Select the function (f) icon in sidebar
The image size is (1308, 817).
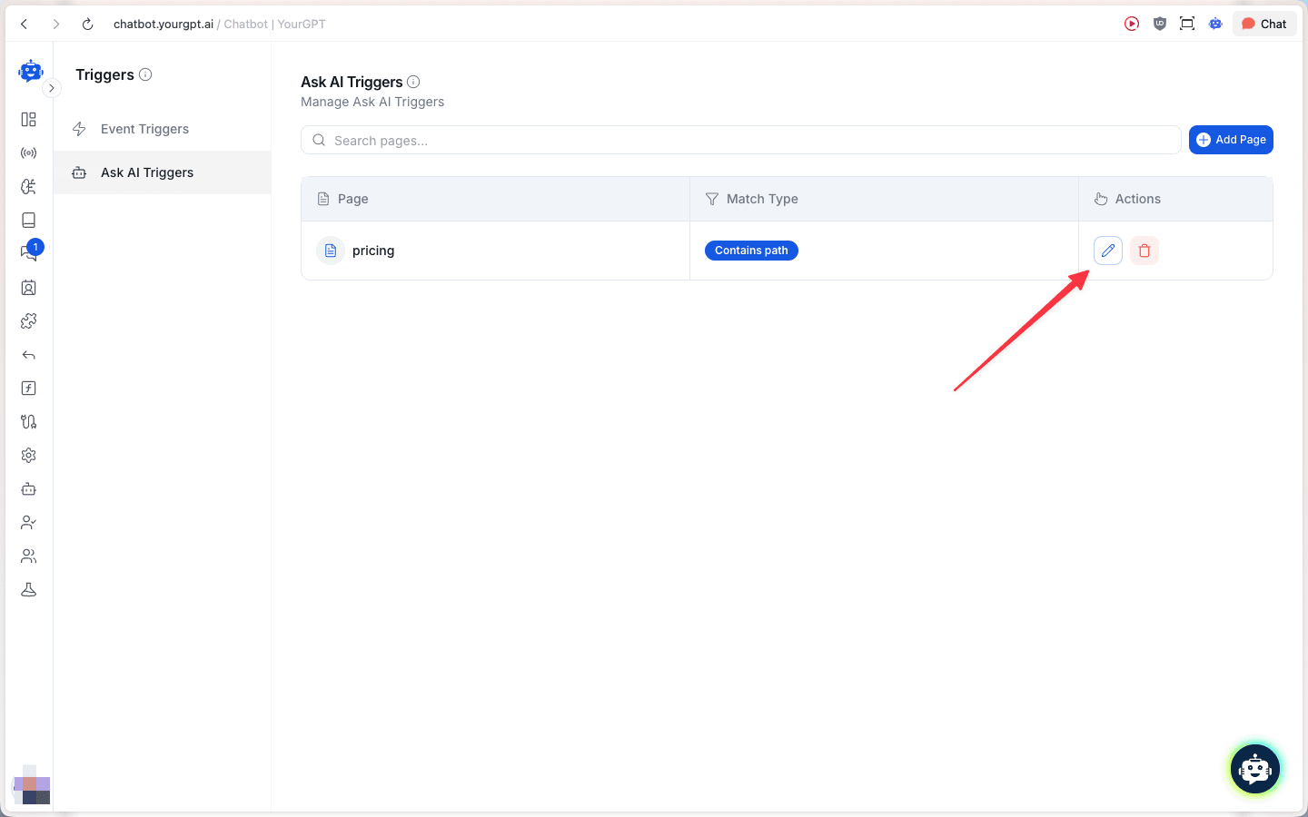28,388
